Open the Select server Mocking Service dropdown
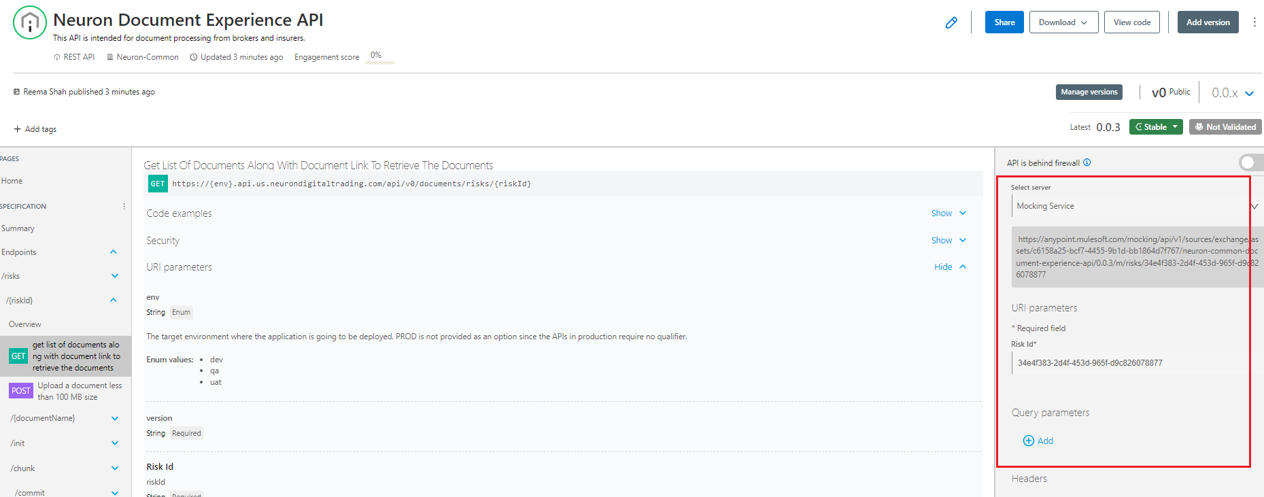 pyautogui.click(x=1132, y=206)
